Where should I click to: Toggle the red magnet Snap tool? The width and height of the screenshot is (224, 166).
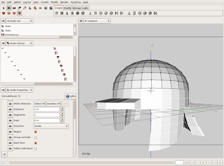[25, 8]
